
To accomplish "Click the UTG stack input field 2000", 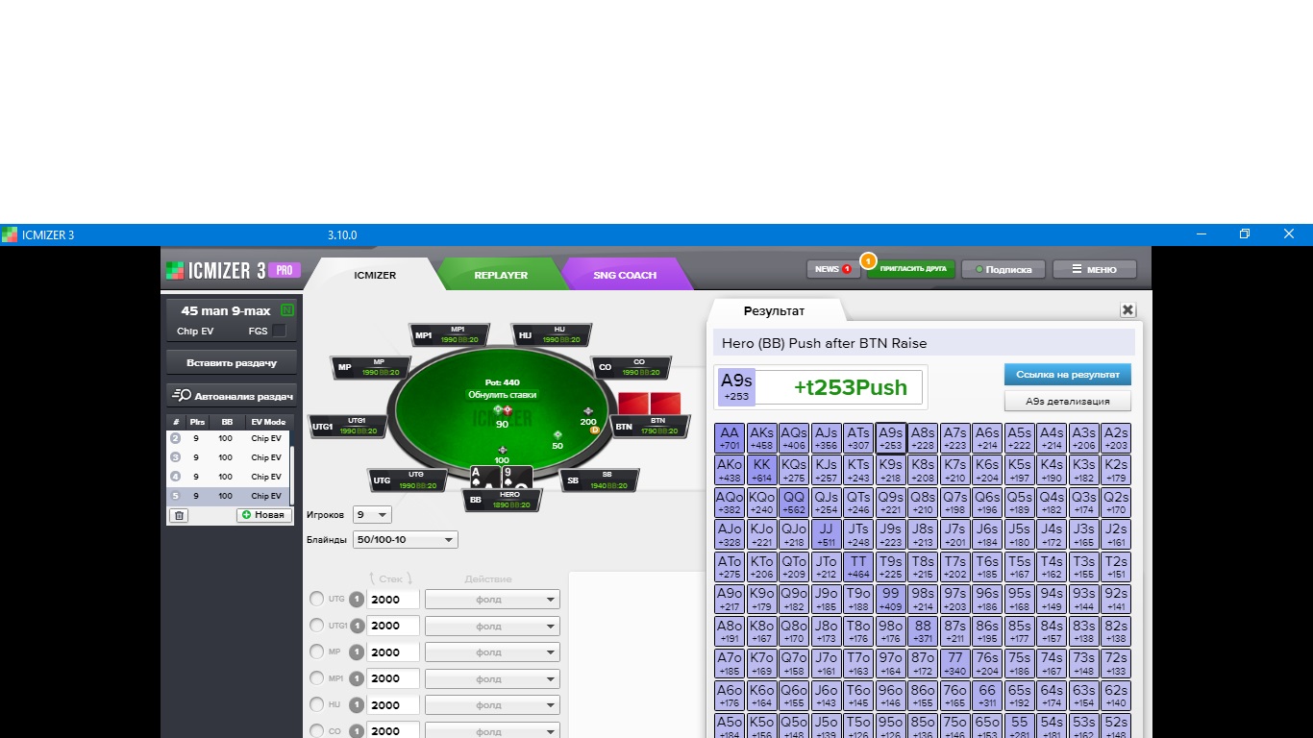I will 393,600.
